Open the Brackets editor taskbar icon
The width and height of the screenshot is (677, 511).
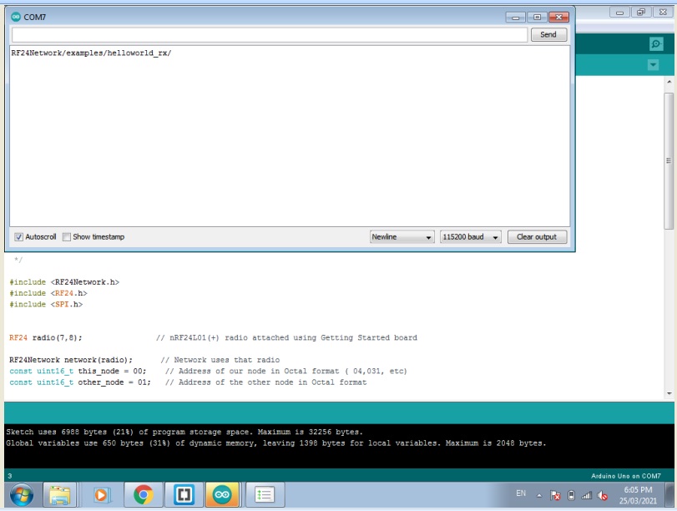click(x=184, y=495)
